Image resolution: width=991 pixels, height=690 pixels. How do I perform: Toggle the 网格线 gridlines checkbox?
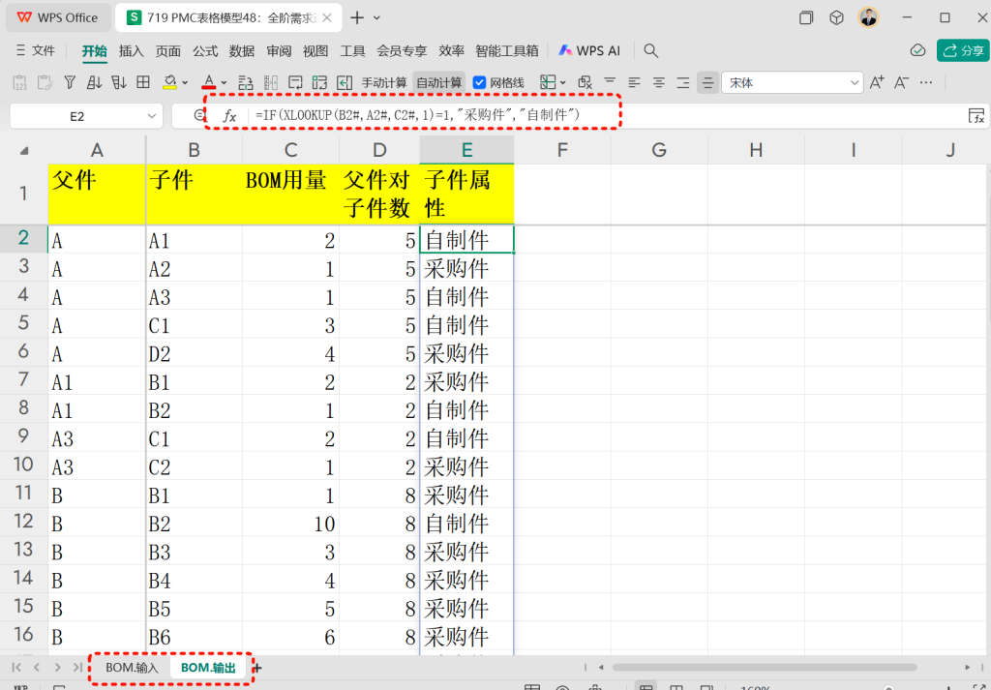[479, 82]
